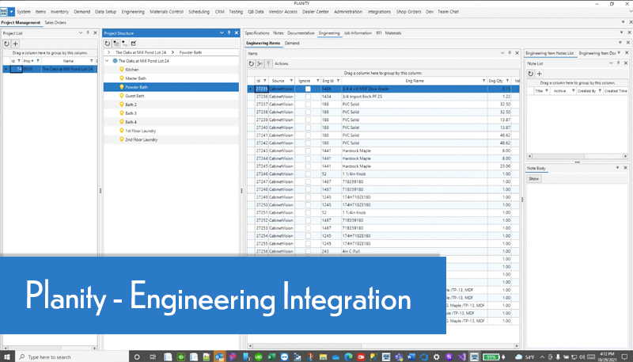This screenshot has height=362, width=633.
Task: Click the Actions button in Items toolbar
Action: click(x=282, y=63)
